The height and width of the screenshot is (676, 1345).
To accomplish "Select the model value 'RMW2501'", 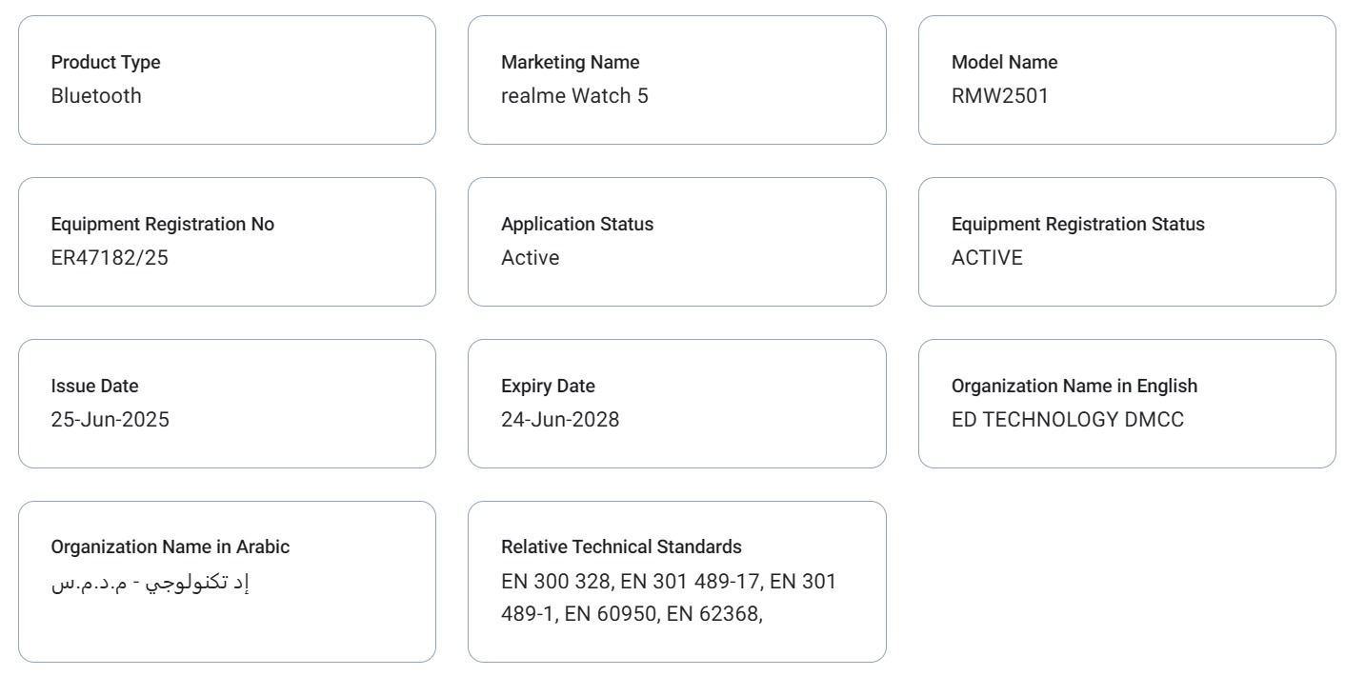I will click(1000, 95).
